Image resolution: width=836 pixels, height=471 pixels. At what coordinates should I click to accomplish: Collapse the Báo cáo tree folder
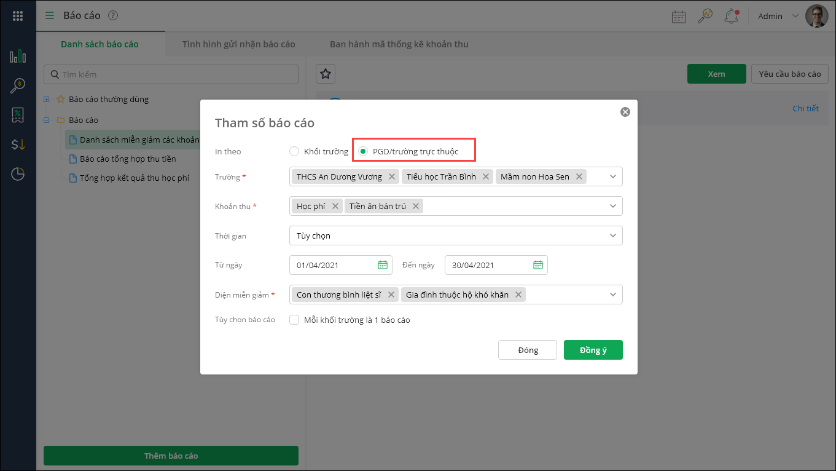click(x=47, y=120)
